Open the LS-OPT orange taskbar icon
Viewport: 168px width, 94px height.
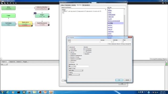tap(51, 92)
